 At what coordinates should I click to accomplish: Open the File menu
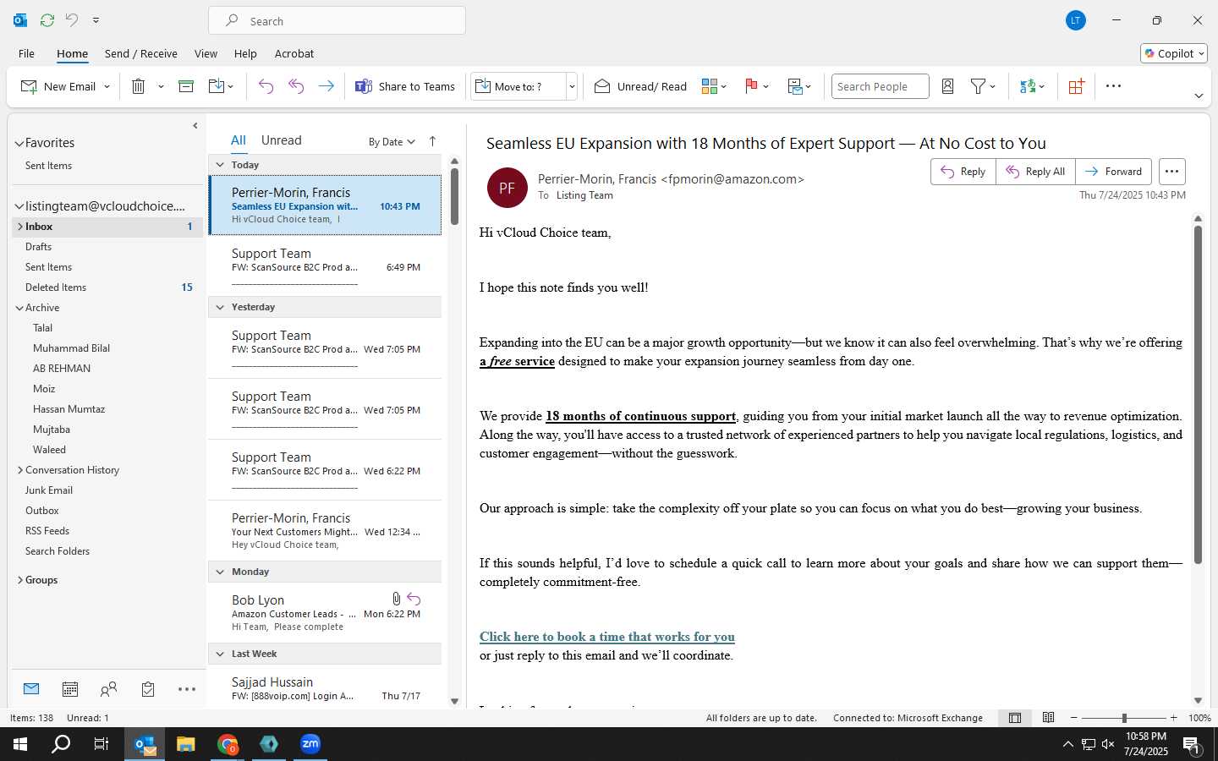pyautogui.click(x=26, y=53)
